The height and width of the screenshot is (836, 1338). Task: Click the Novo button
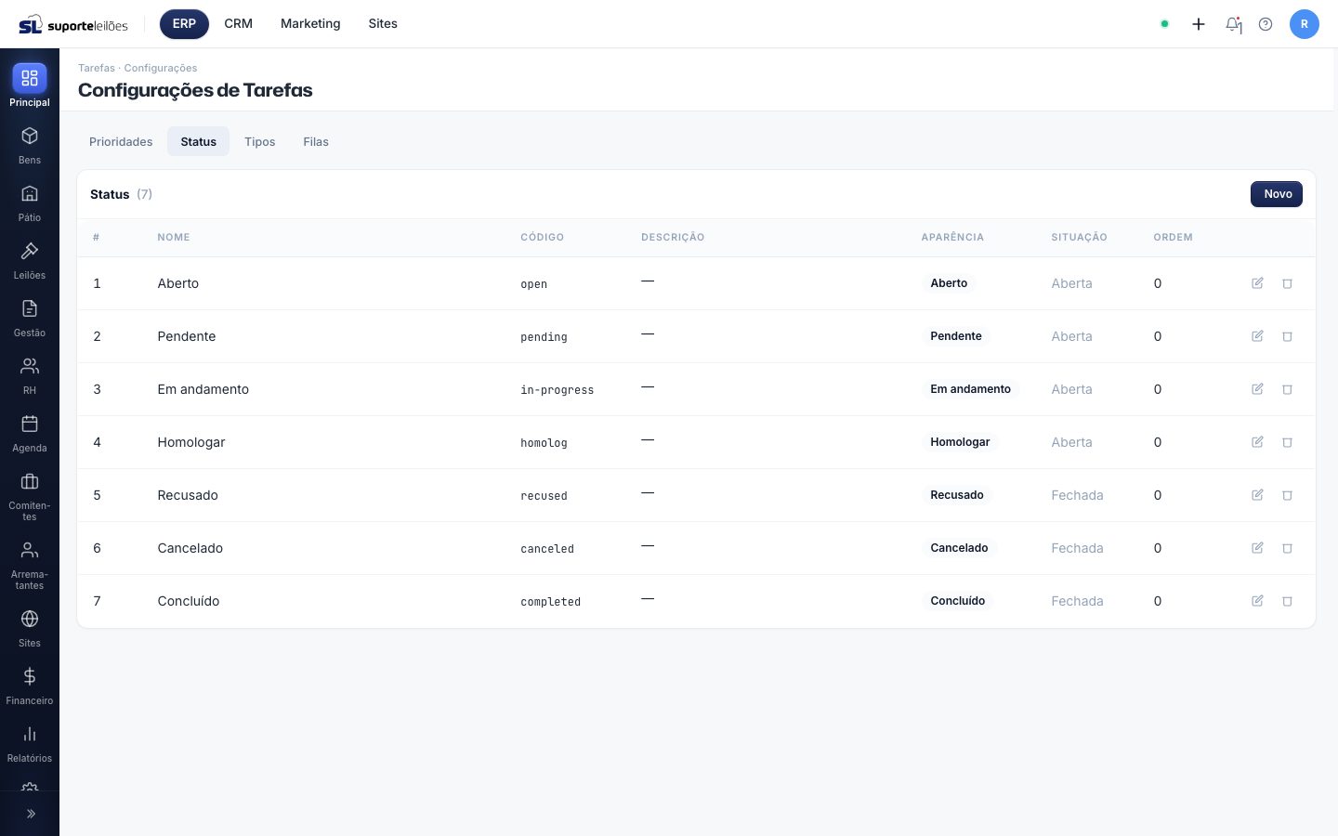tap(1277, 194)
